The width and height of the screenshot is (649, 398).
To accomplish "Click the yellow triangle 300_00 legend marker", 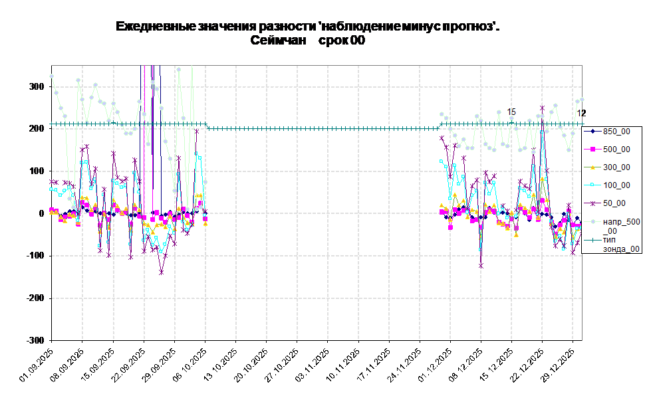I will [x=592, y=167].
